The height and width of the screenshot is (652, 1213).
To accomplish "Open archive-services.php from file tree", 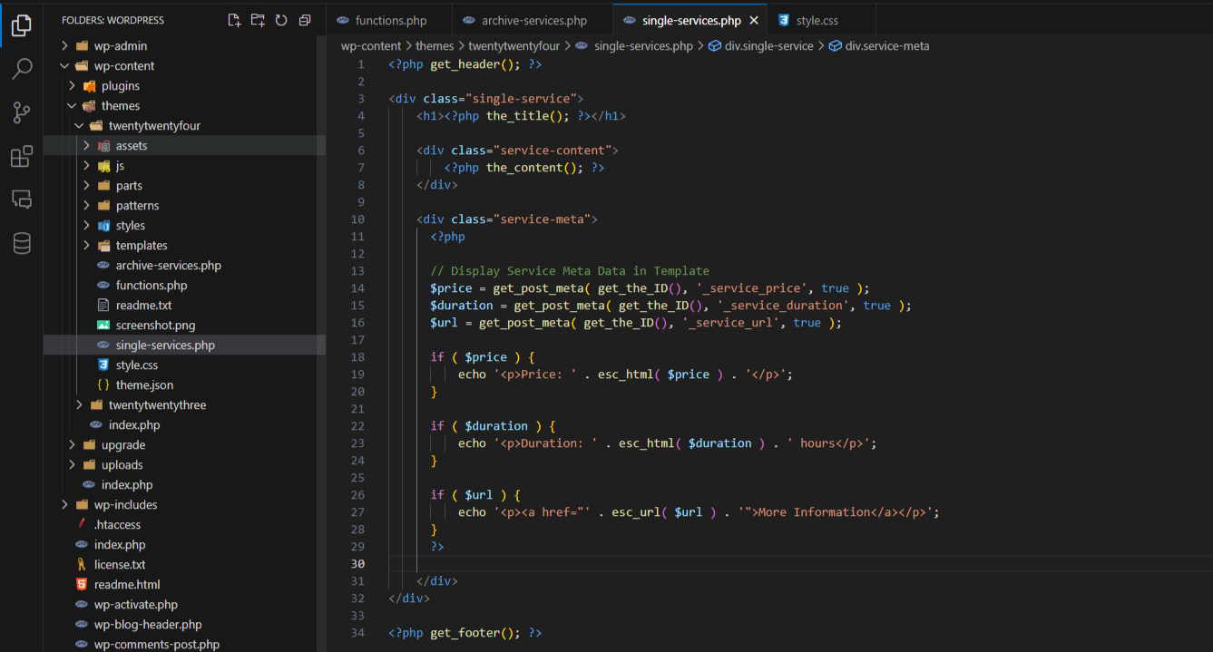I will coord(168,266).
